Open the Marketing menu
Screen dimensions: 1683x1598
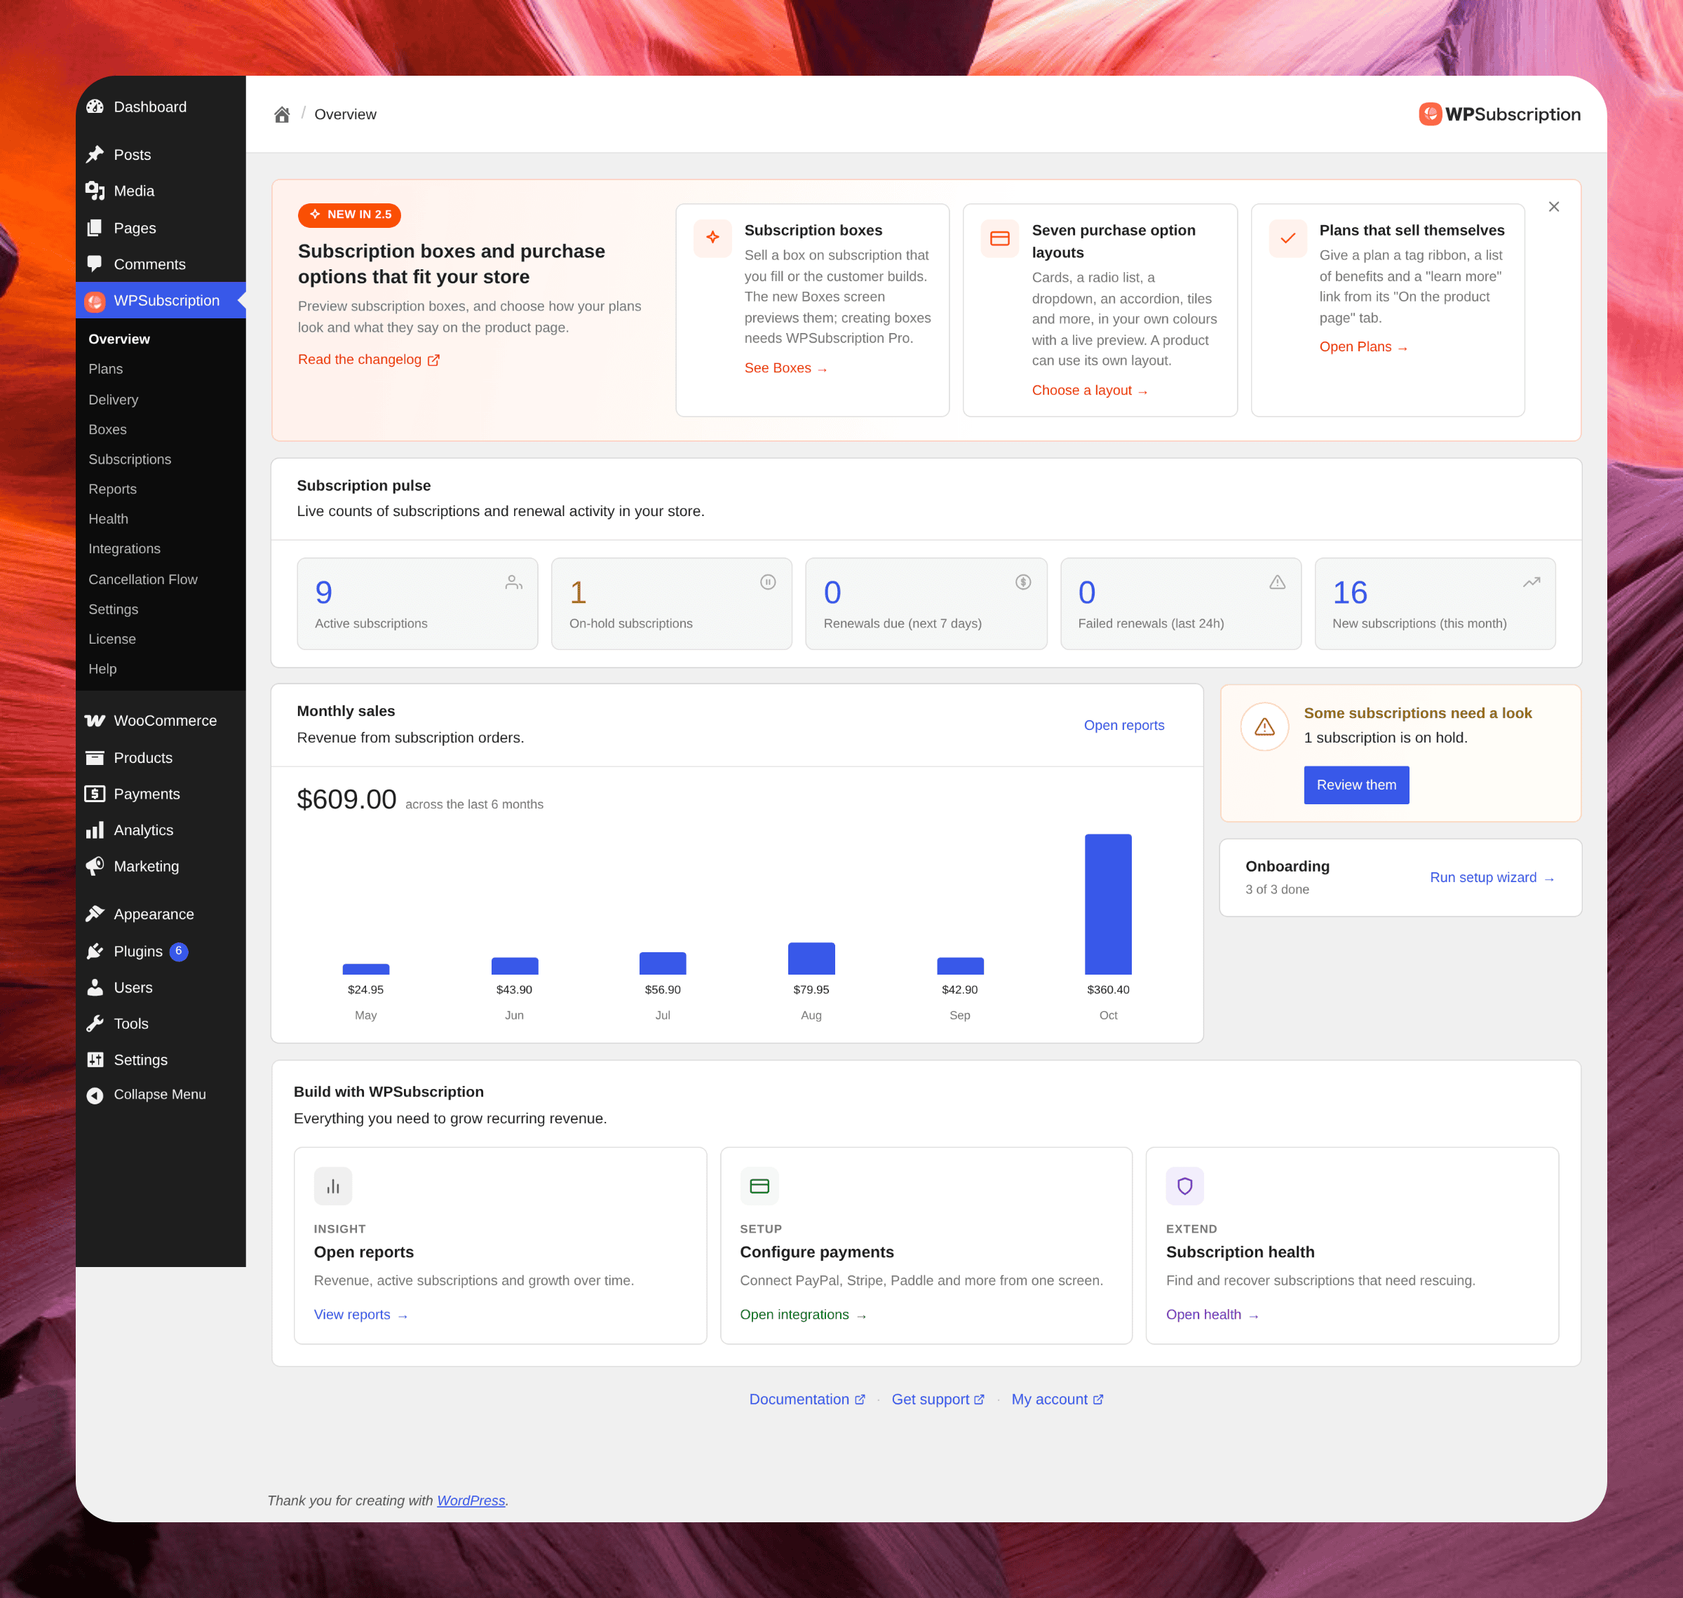click(x=161, y=866)
